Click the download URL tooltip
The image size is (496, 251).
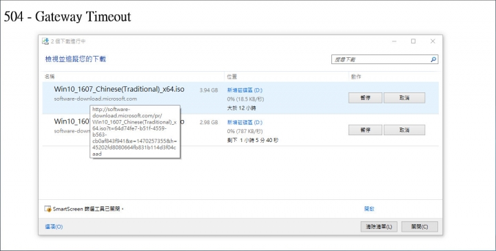(x=135, y=132)
